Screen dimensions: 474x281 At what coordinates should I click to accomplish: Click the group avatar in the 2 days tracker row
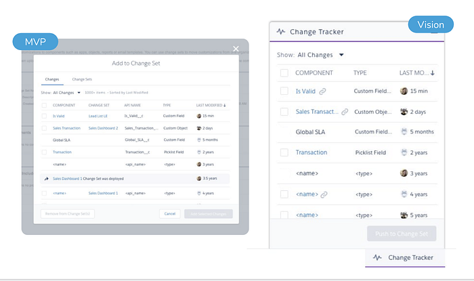click(x=404, y=112)
